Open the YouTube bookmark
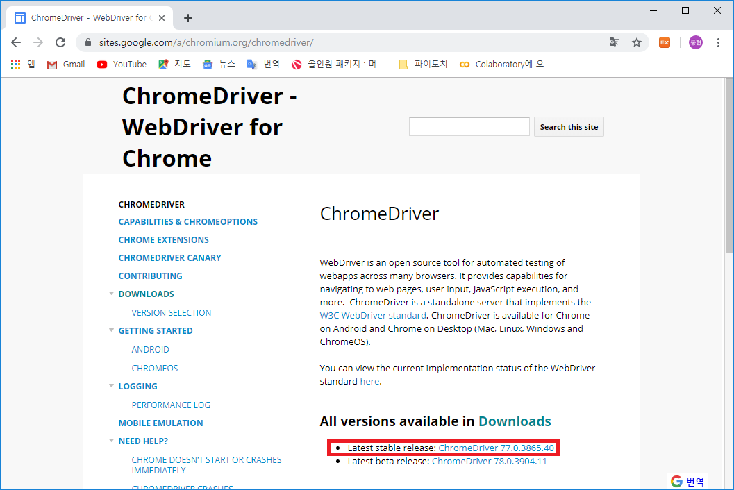The width and height of the screenshot is (734, 490). coord(122,64)
